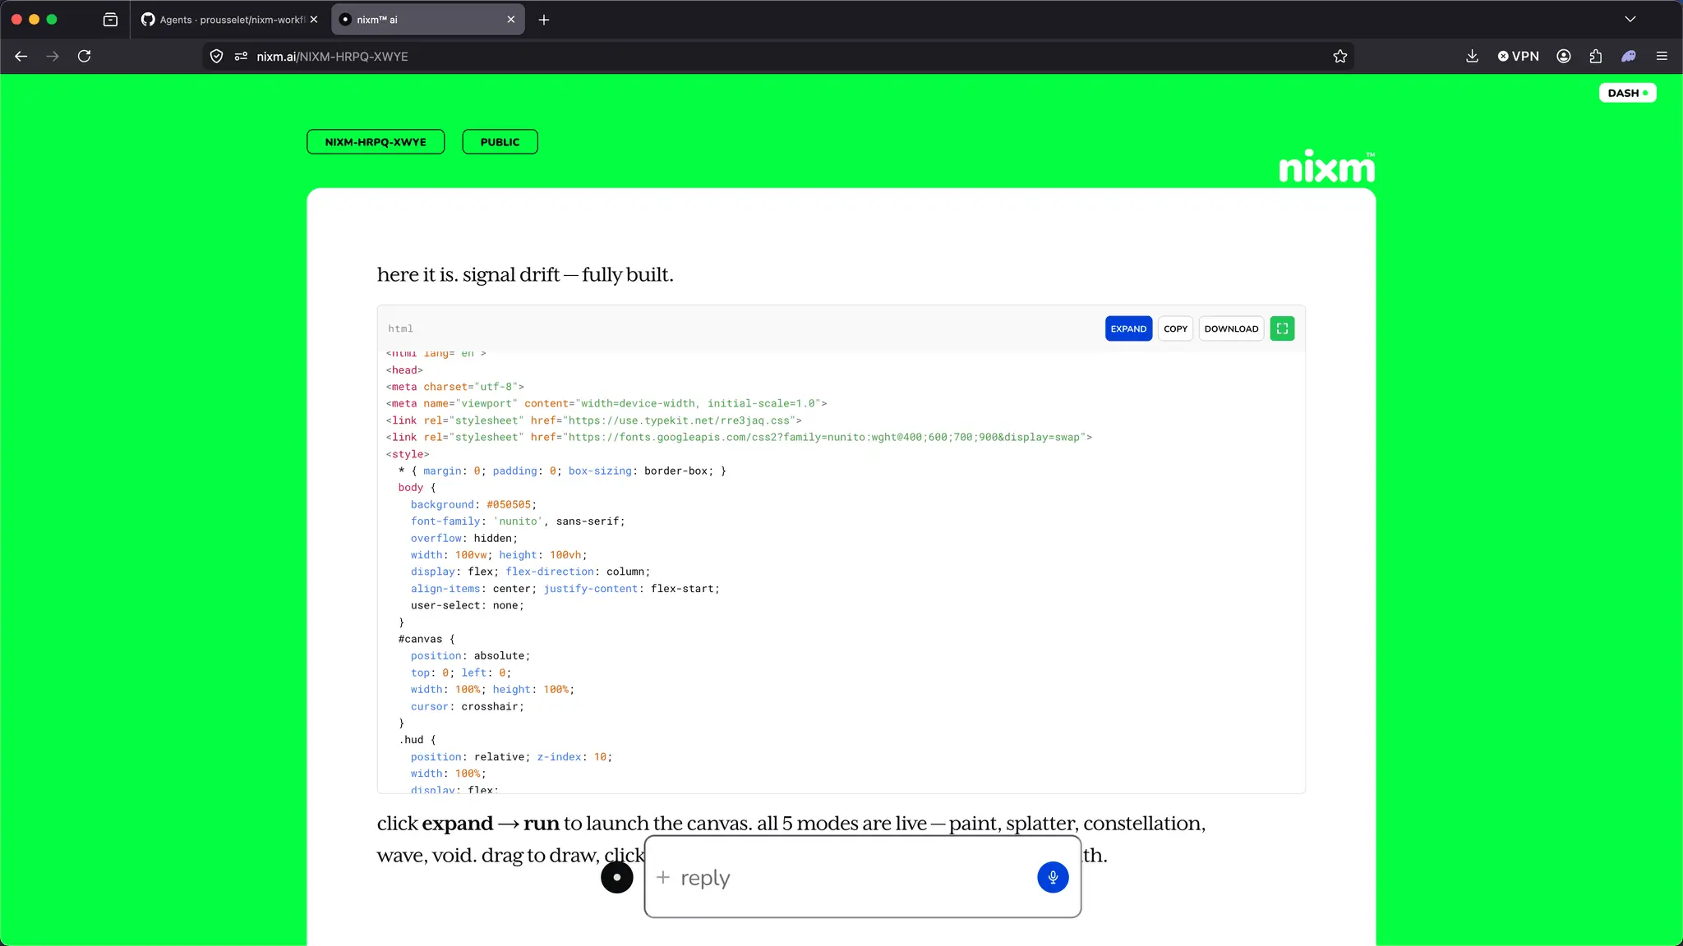Click the 'background: #050505;' code line

pos(473,504)
